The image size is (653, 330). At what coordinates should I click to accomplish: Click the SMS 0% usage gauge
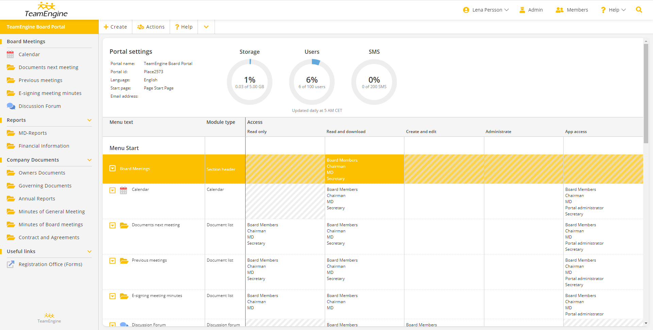[374, 82]
